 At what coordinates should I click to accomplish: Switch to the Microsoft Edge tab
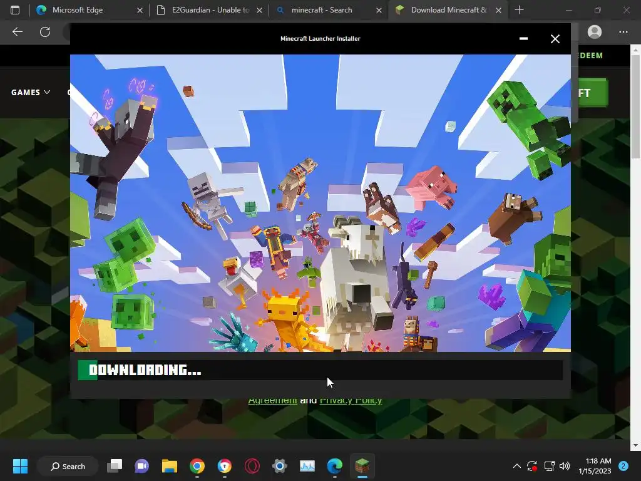point(90,10)
